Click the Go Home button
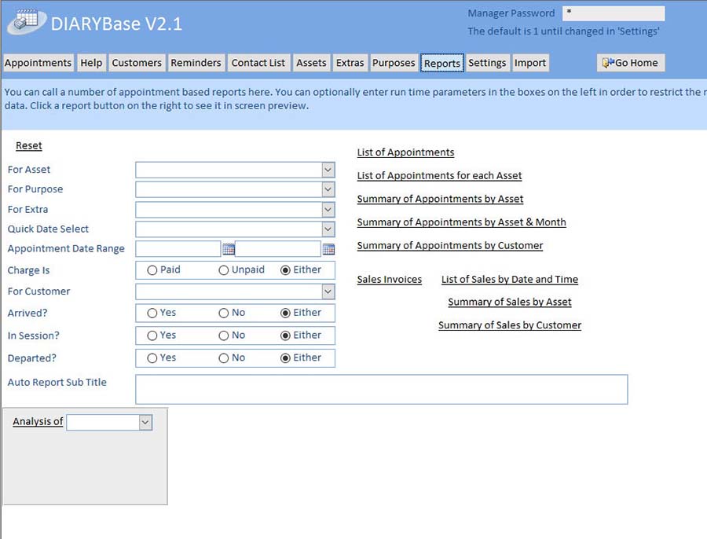This screenshot has width=707, height=539. tap(631, 63)
